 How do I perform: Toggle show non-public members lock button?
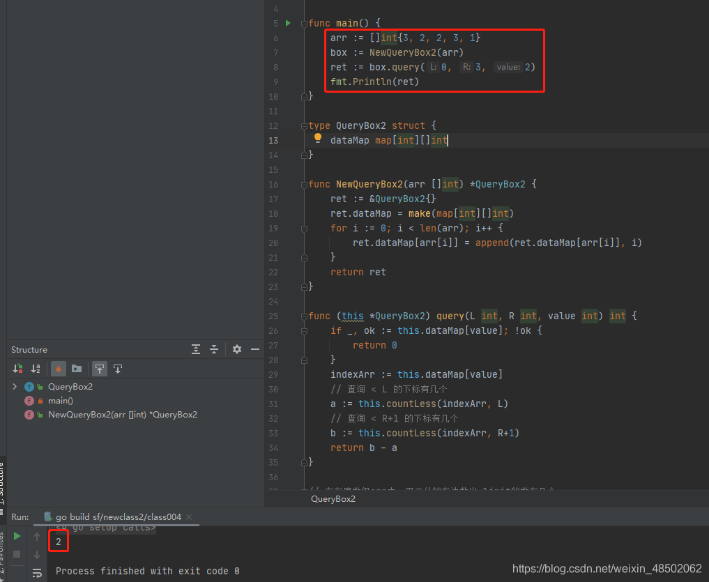tap(59, 369)
